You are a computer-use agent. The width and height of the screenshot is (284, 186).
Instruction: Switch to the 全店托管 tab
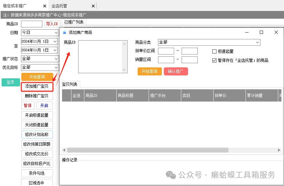pos(59,6)
